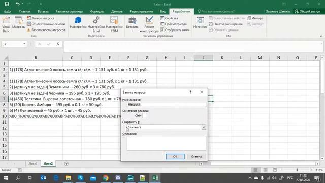Image resolution: width=325 pixels, height=183 pixels.
Task: Open the Сохранить в dropdown
Action: click(x=204, y=127)
